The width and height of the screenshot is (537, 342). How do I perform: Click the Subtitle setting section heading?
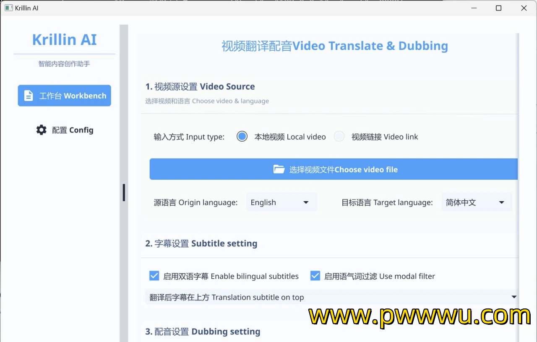[x=201, y=244]
